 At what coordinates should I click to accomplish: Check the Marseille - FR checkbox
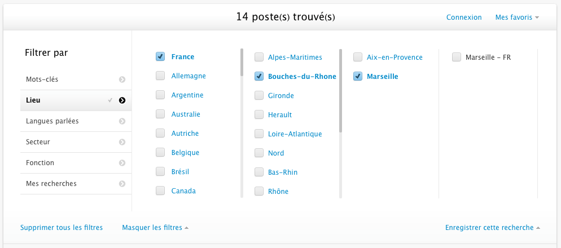[x=457, y=57]
